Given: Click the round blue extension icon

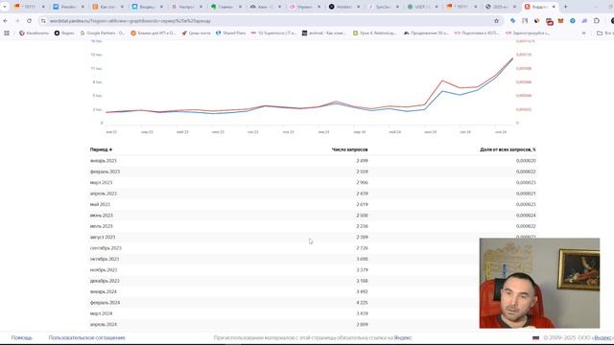Looking at the screenshot, I should [x=573, y=21].
